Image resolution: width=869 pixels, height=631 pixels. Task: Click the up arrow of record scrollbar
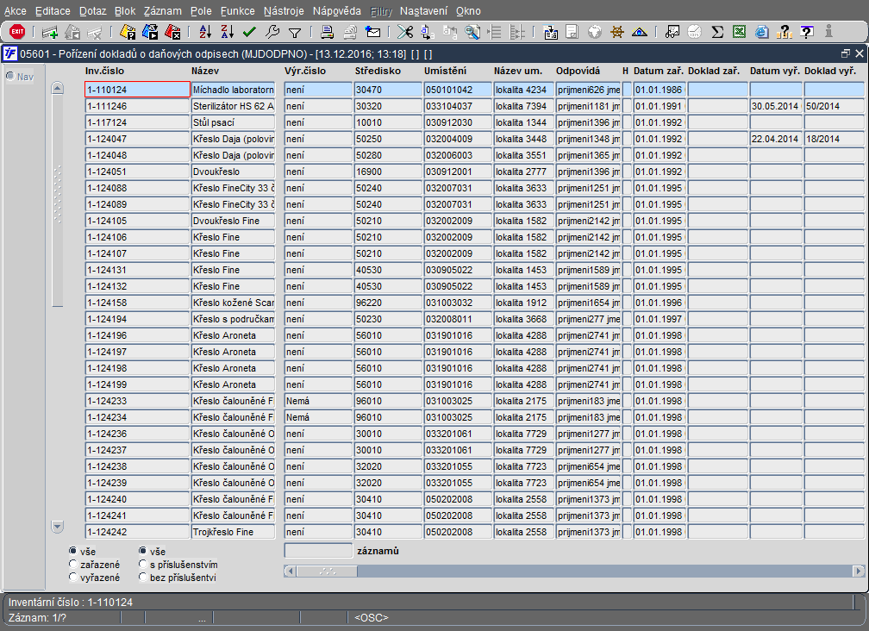tap(58, 89)
